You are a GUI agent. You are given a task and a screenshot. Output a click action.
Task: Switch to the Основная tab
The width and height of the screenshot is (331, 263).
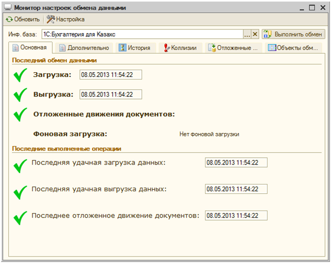pyautogui.click(x=29, y=47)
